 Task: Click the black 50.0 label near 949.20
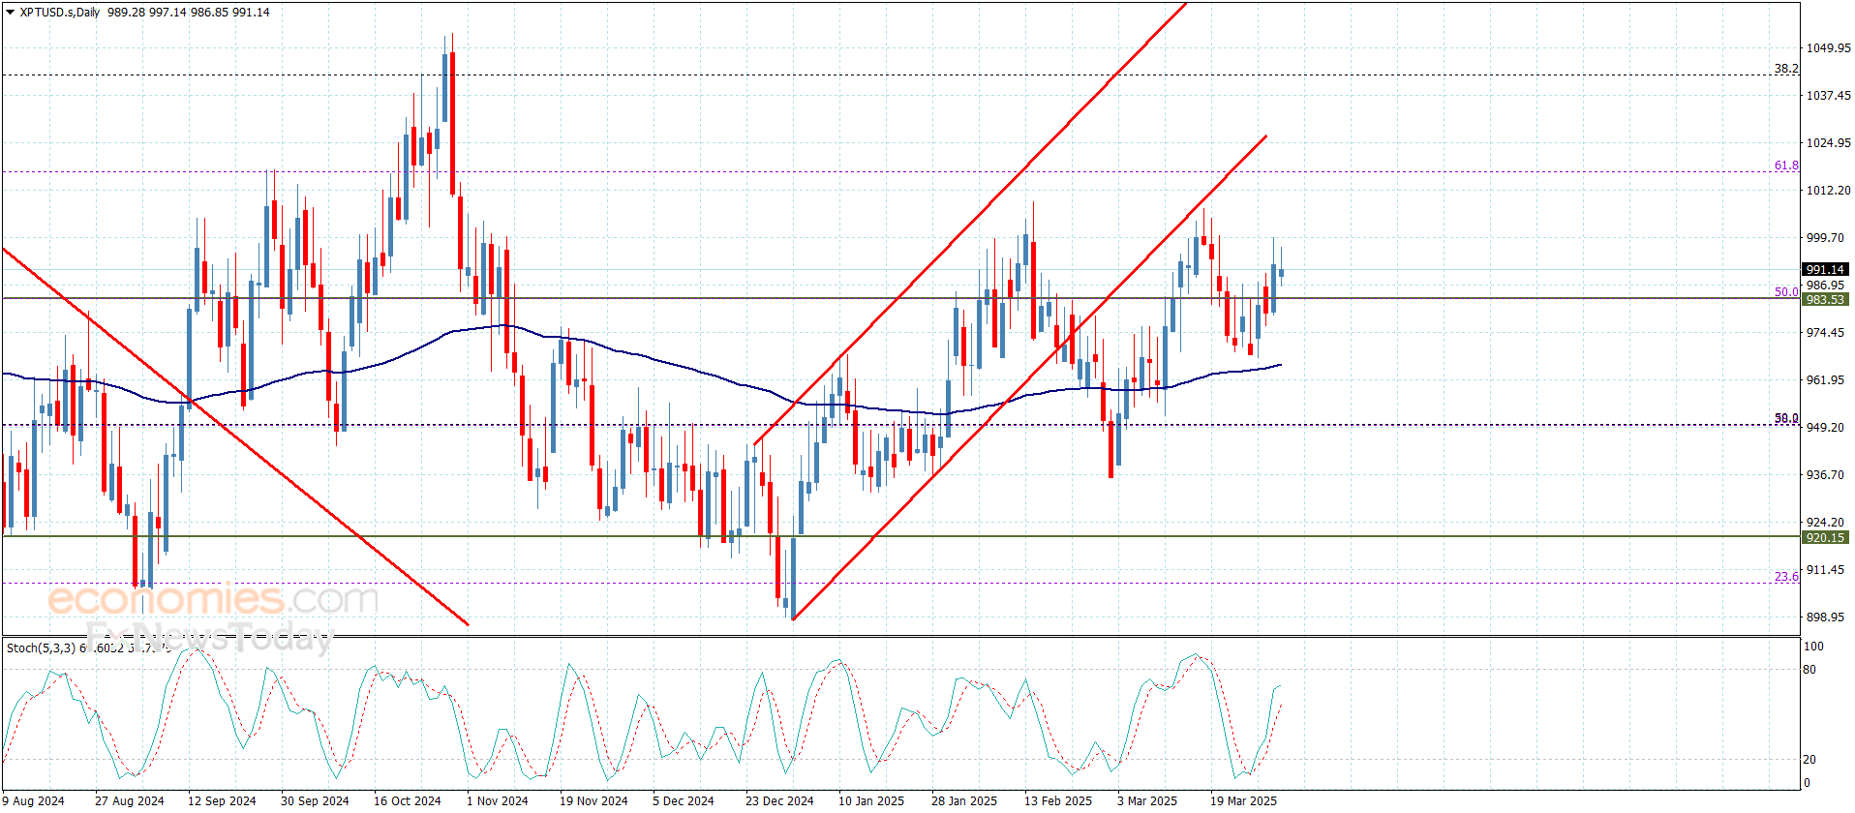point(1786,418)
